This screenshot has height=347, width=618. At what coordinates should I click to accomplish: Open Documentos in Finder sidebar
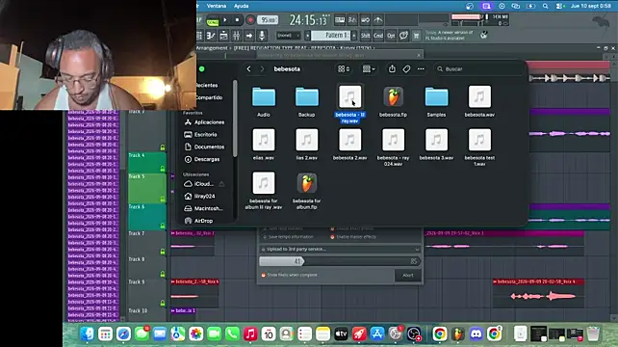click(205, 147)
